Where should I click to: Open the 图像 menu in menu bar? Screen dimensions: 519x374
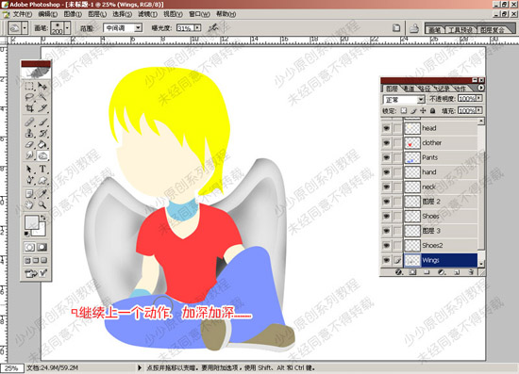[x=73, y=14]
